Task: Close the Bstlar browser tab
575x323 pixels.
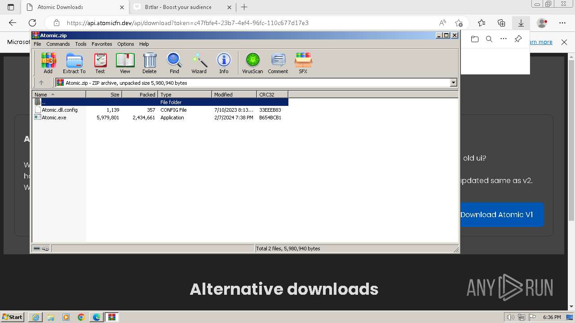Action: click(230, 7)
